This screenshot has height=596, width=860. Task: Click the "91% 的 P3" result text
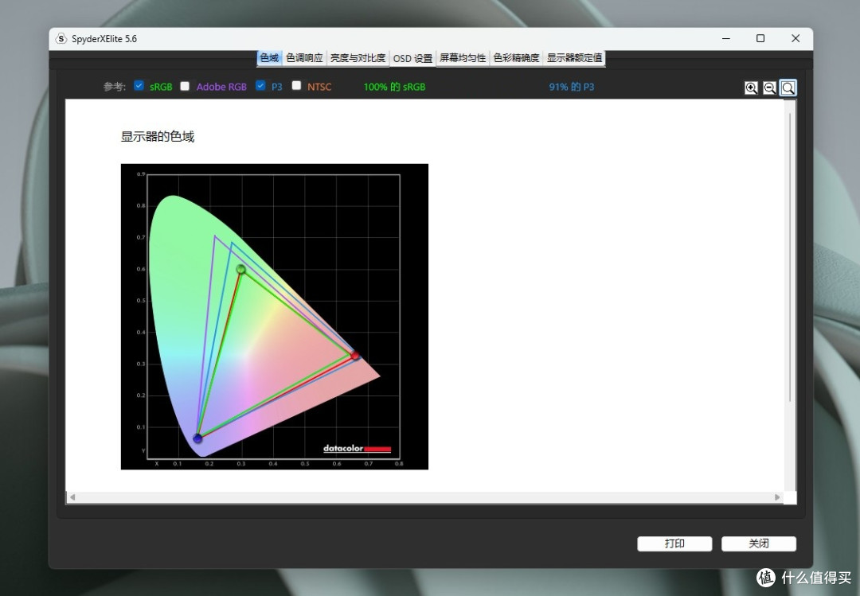click(x=572, y=87)
